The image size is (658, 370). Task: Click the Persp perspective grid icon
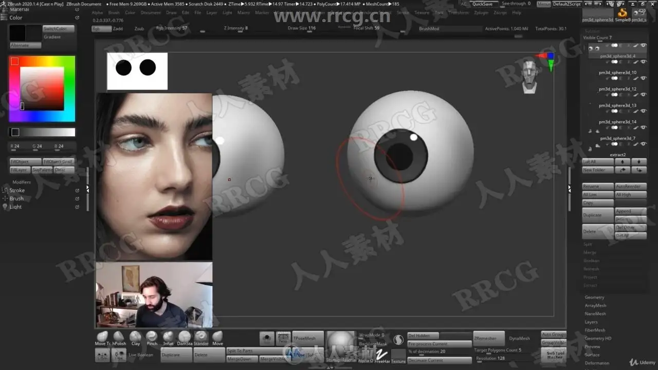point(283,338)
